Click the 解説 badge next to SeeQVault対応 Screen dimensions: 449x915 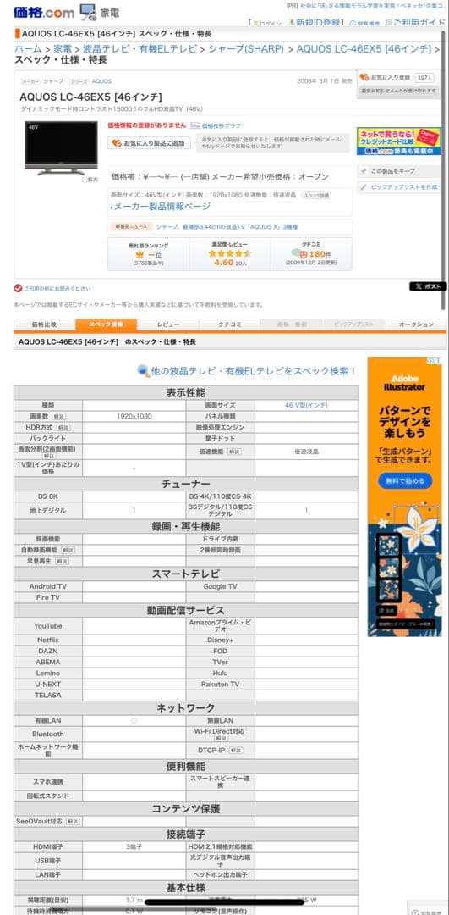pyautogui.click(x=73, y=821)
